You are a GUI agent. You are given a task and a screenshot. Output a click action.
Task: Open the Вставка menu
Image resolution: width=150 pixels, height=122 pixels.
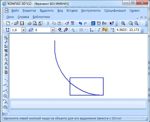click(72, 11)
